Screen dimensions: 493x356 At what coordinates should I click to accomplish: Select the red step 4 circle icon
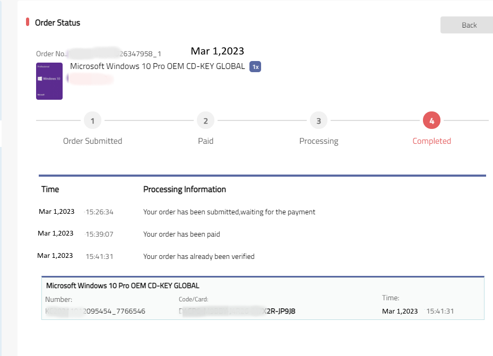pos(431,120)
